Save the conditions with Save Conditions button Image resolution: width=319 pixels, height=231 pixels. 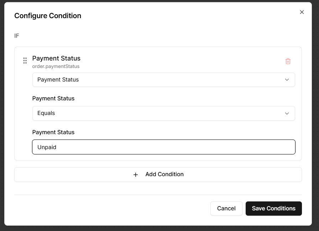pyautogui.click(x=273, y=209)
